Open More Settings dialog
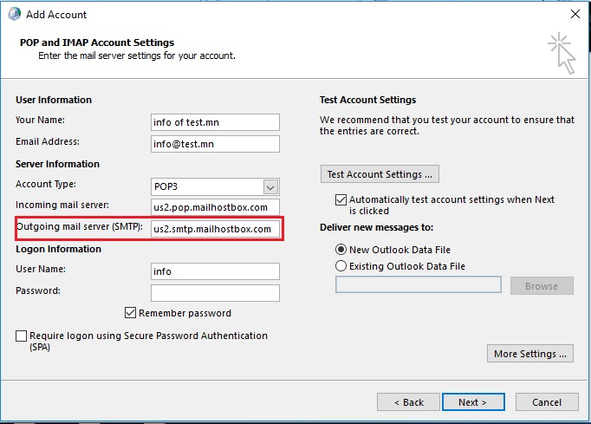591x424 pixels. point(530,354)
